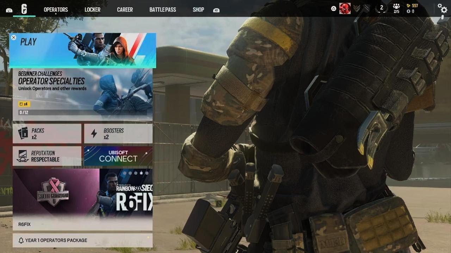
Task: Open Beginner Challenges Operator Specialties tile
Action: point(82,94)
